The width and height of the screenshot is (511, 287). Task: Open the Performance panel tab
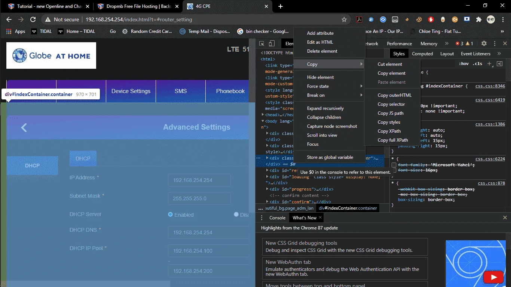399,44
